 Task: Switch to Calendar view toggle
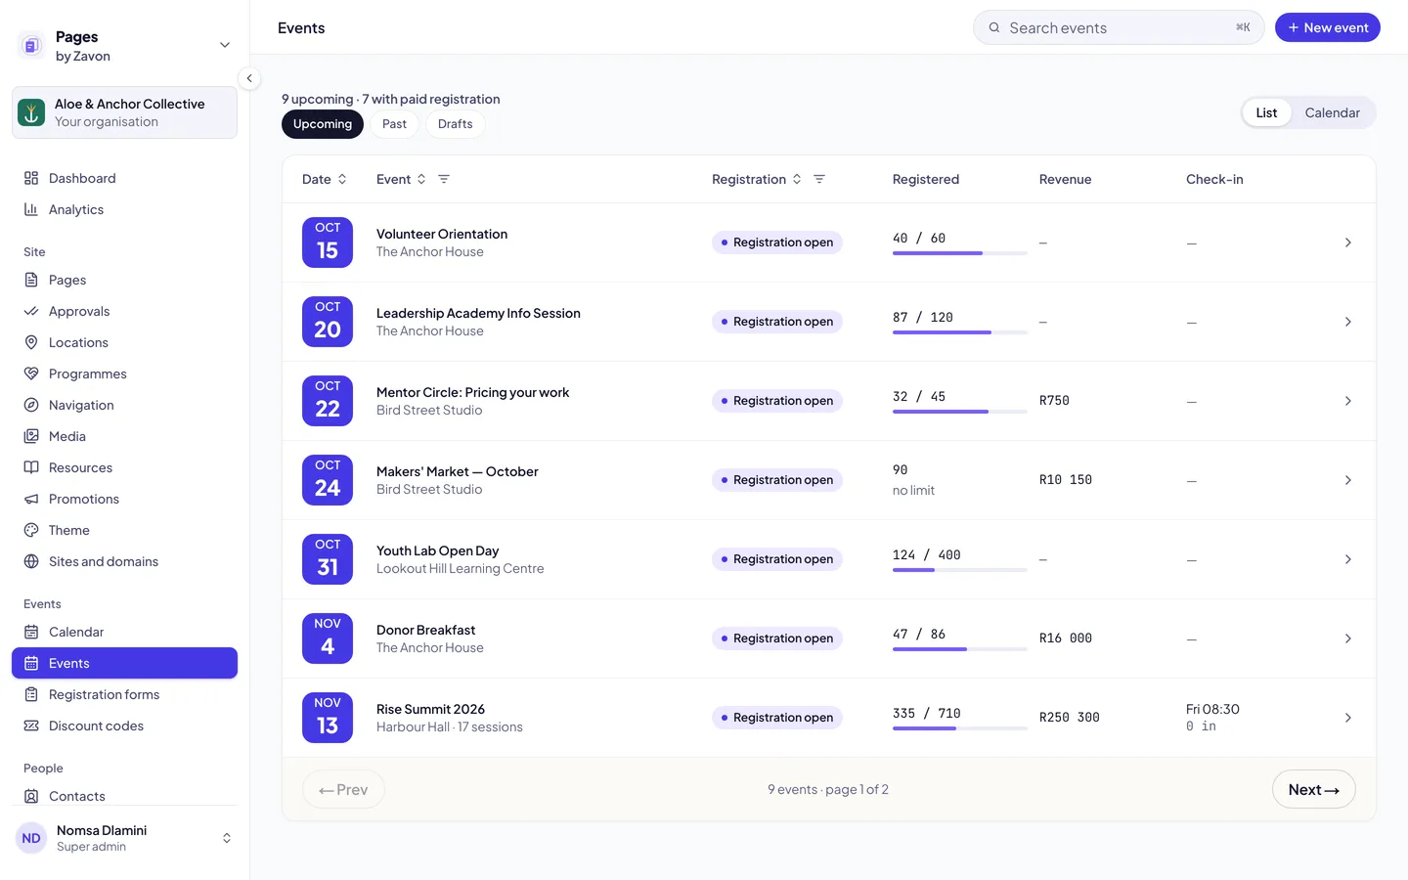pos(1332,112)
